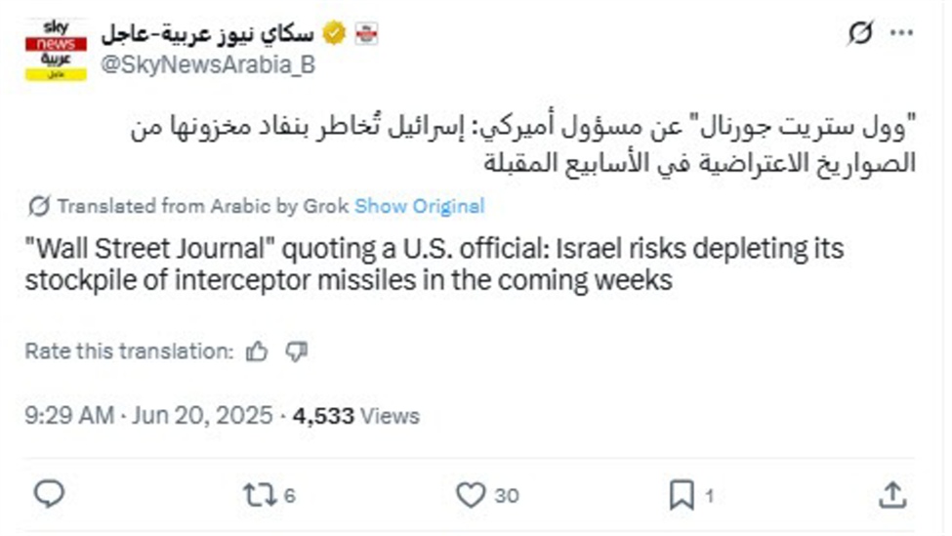This screenshot has width=952, height=536.
Task: Open the 9:29 AM · Jun 20, 2025 timestamp
Action: pos(148,416)
